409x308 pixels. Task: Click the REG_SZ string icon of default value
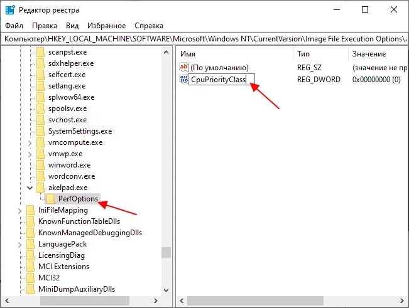pos(184,67)
